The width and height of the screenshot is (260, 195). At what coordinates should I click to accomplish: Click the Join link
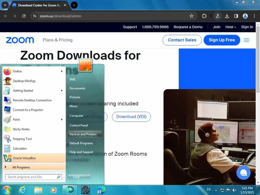pyautogui.click(x=217, y=27)
